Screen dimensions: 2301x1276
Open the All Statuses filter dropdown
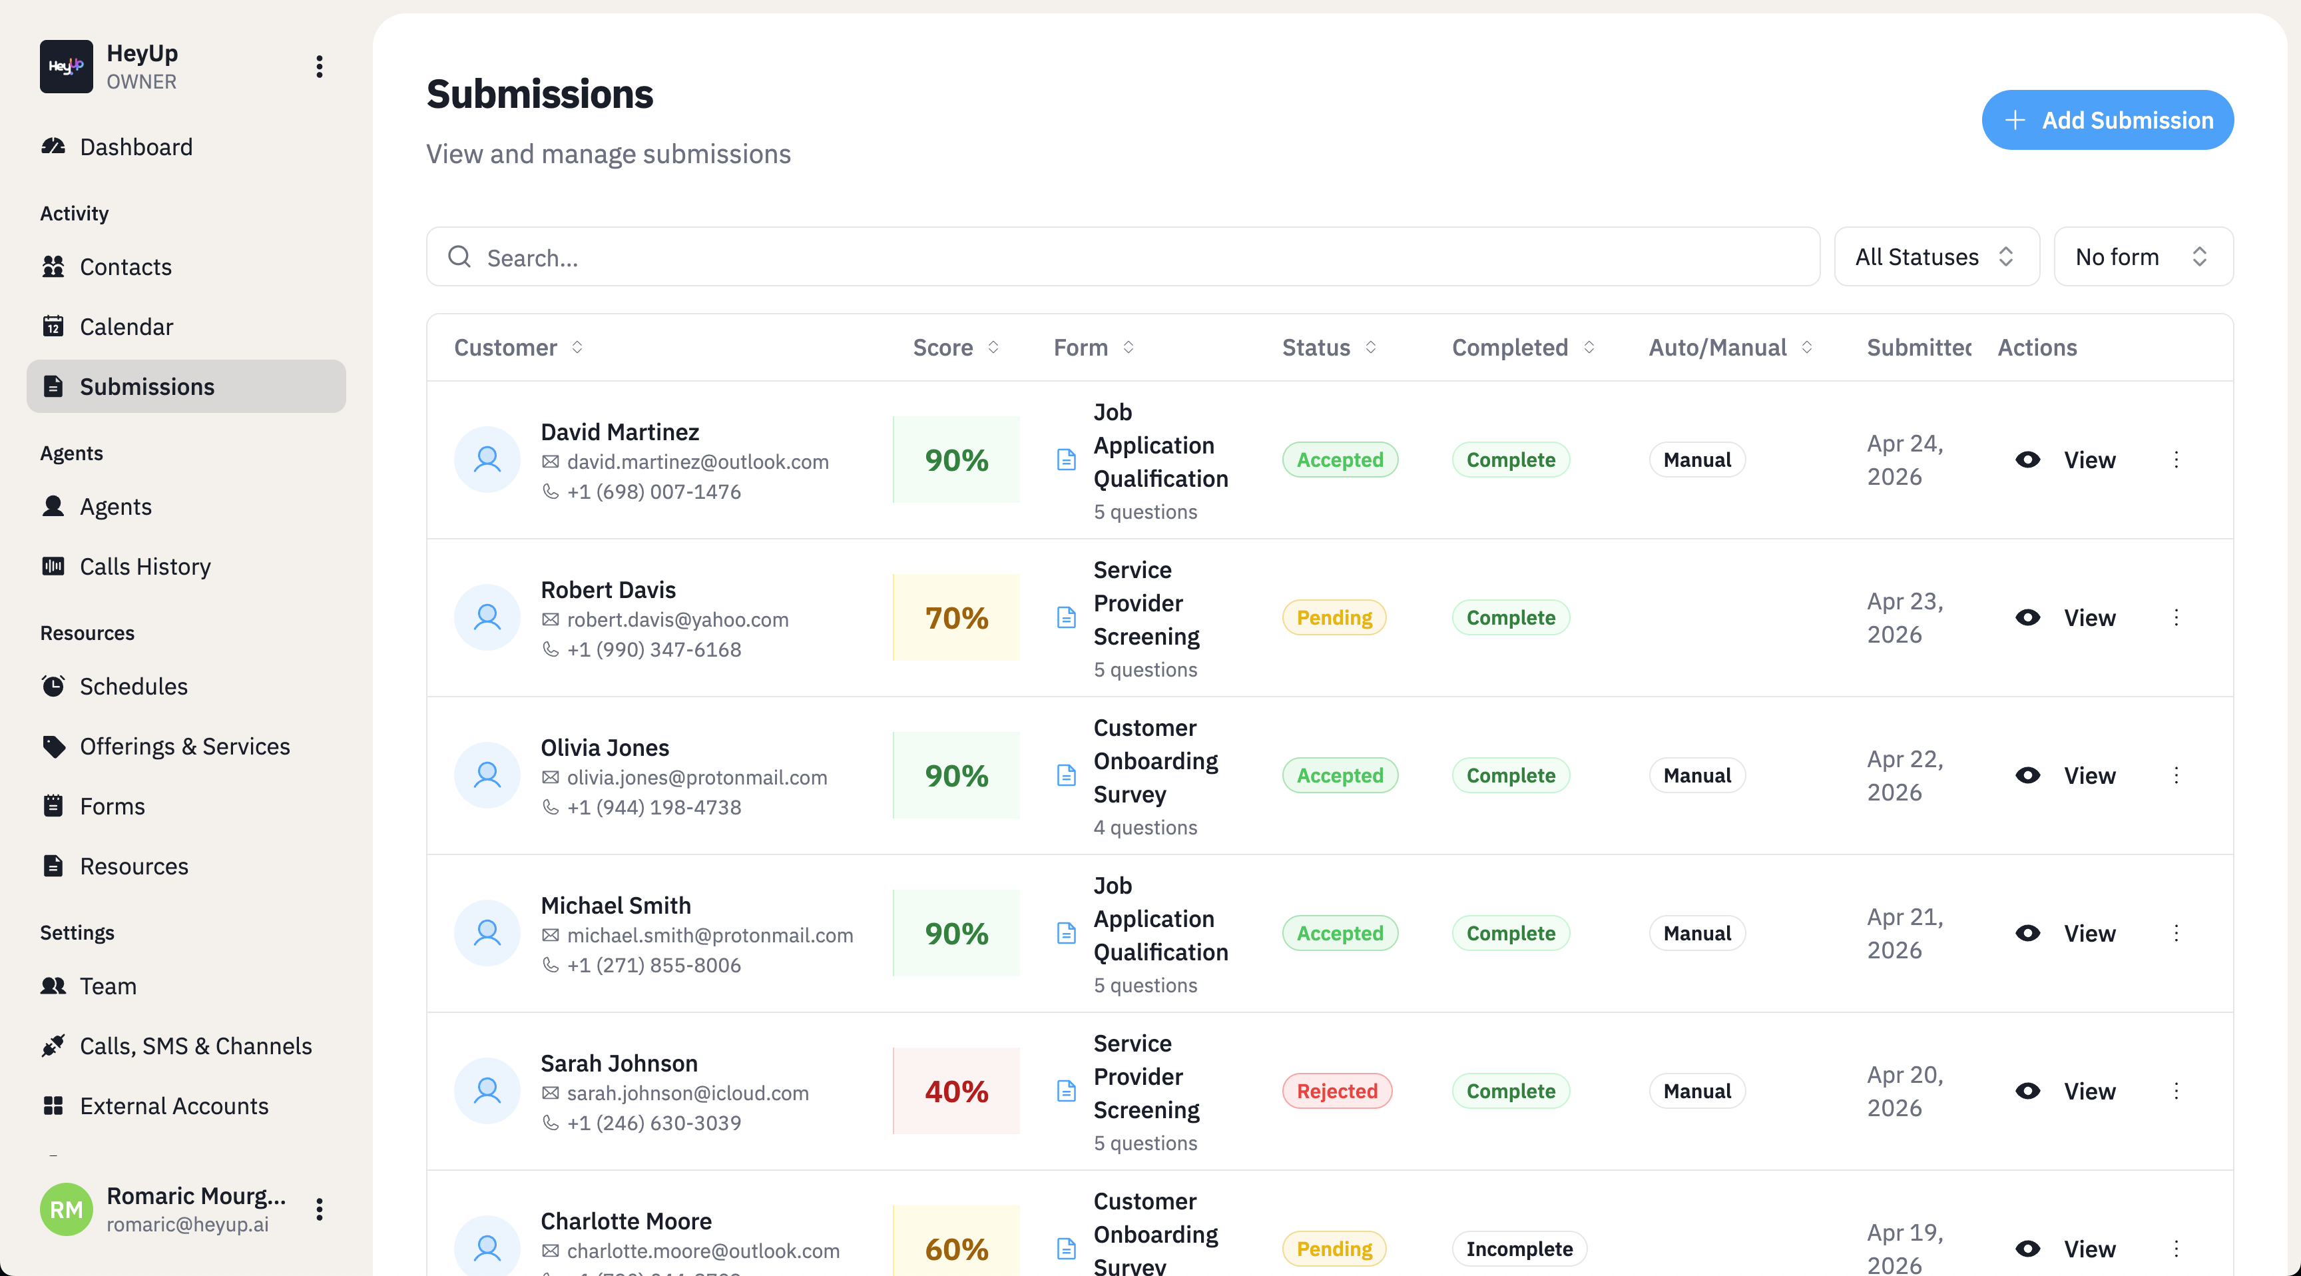[1935, 256]
